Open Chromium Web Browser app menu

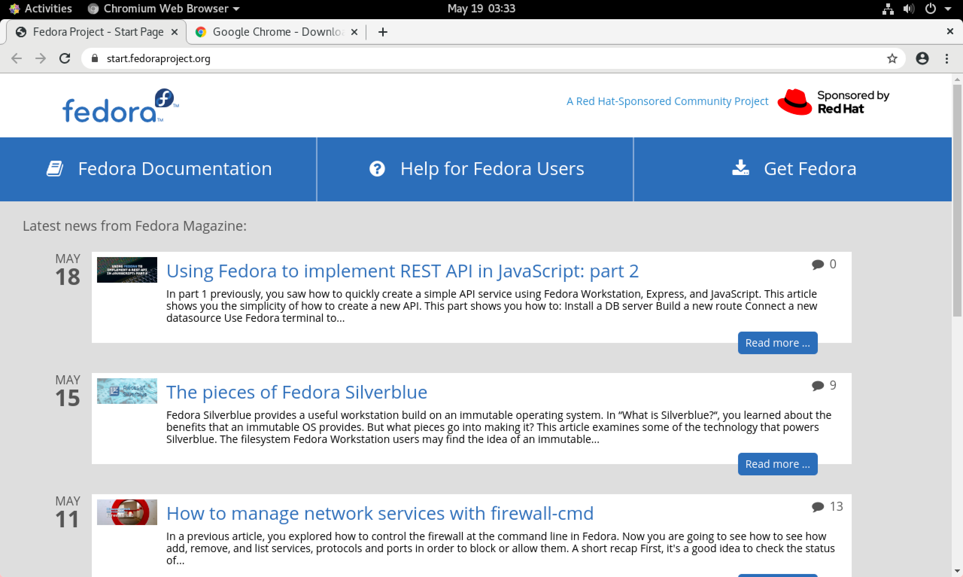[x=164, y=9]
